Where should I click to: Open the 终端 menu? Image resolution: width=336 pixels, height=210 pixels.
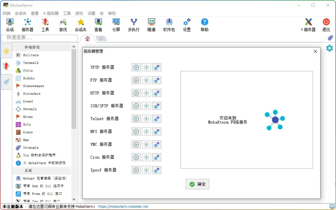click(7, 13)
